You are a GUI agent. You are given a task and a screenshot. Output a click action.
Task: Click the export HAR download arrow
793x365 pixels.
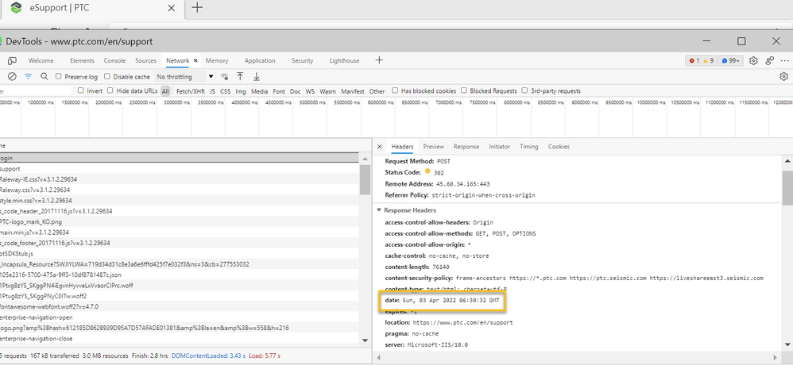click(x=257, y=77)
